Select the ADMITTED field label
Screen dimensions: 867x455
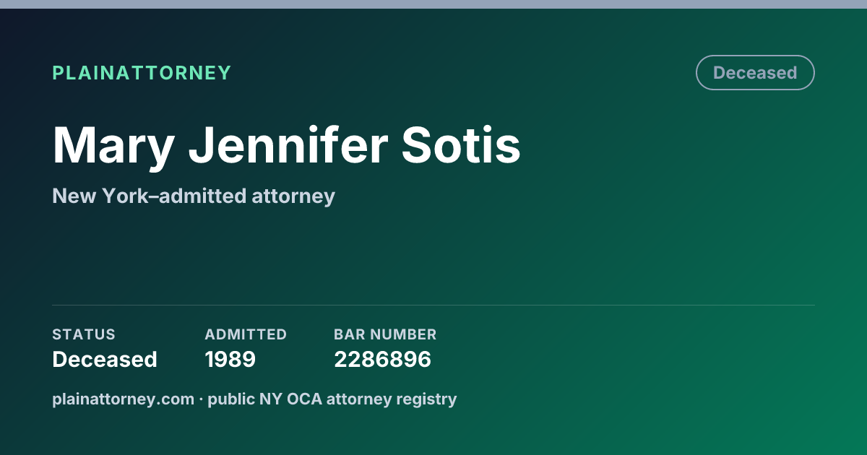click(246, 334)
